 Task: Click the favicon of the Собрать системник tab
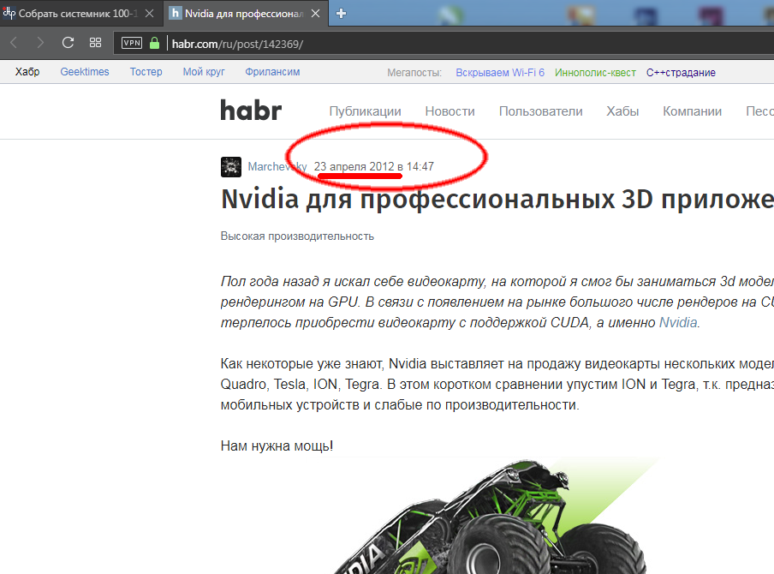tap(9, 13)
